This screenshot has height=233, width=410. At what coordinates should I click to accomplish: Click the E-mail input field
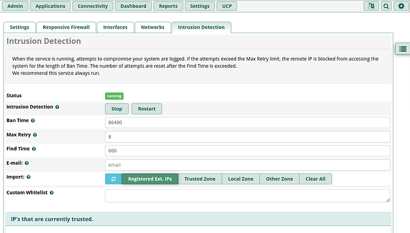pos(247,165)
